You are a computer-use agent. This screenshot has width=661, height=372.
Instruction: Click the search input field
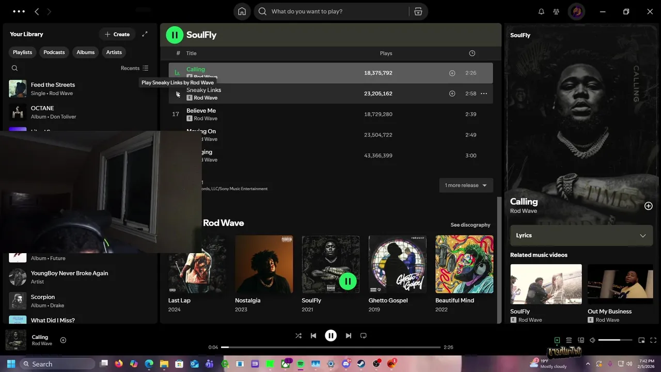[x=339, y=11]
